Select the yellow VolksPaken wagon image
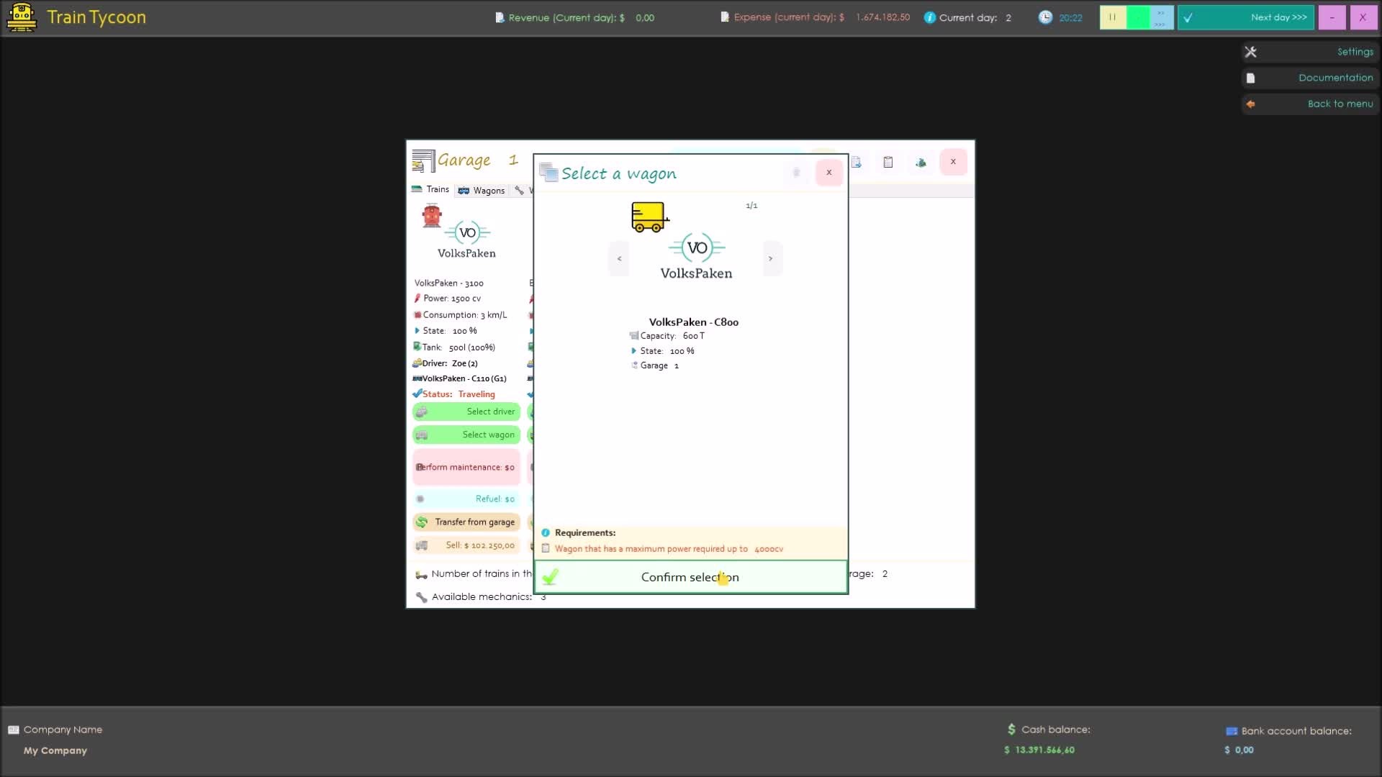This screenshot has height=777, width=1382. pos(649,217)
